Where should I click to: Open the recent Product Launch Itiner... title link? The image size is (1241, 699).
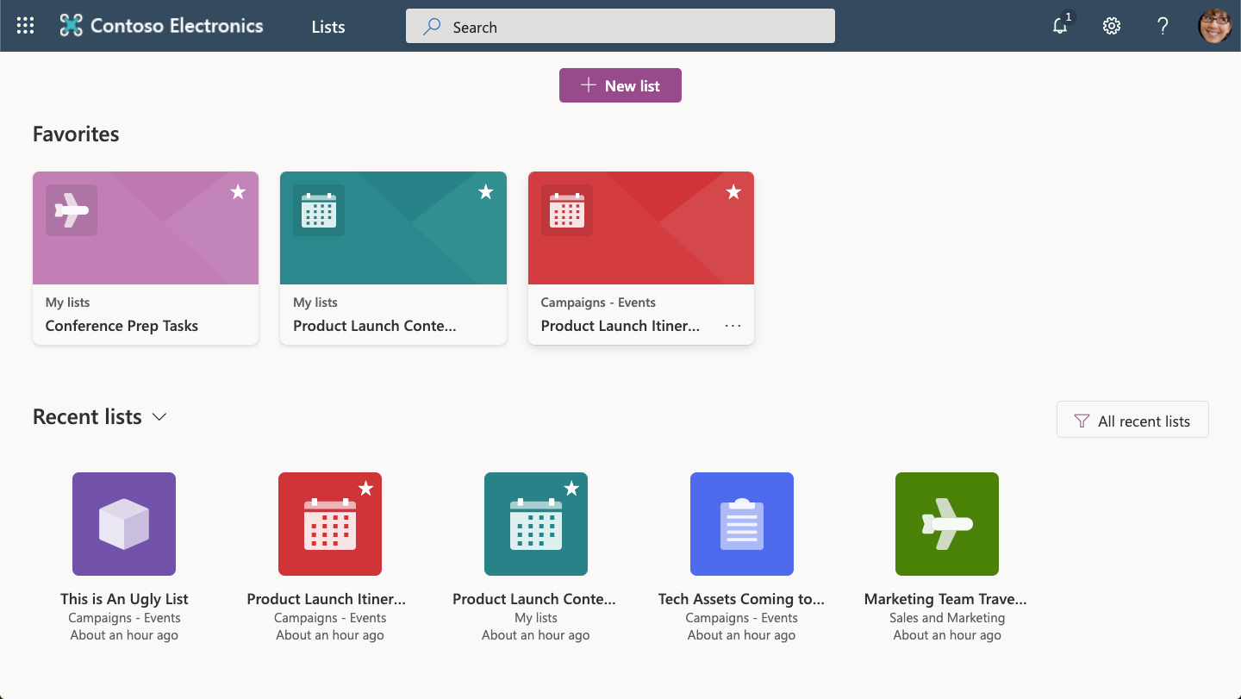click(327, 599)
